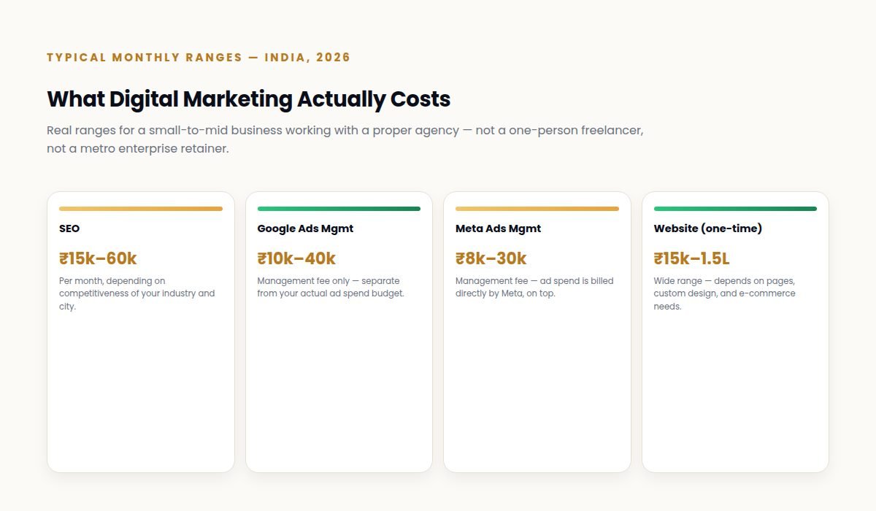This screenshot has height=511, width=876.
Task: Click the ₹10k–40k price
Action: click(x=296, y=258)
